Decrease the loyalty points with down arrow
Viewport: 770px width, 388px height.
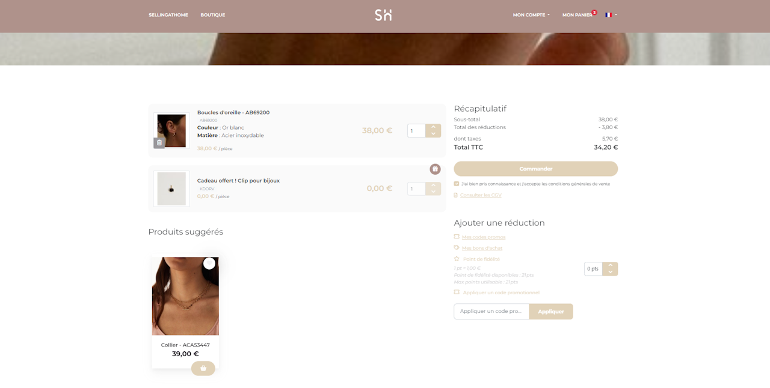point(610,272)
